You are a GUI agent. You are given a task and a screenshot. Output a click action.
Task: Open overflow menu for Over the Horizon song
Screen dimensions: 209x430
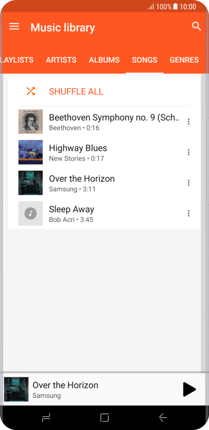188,183
